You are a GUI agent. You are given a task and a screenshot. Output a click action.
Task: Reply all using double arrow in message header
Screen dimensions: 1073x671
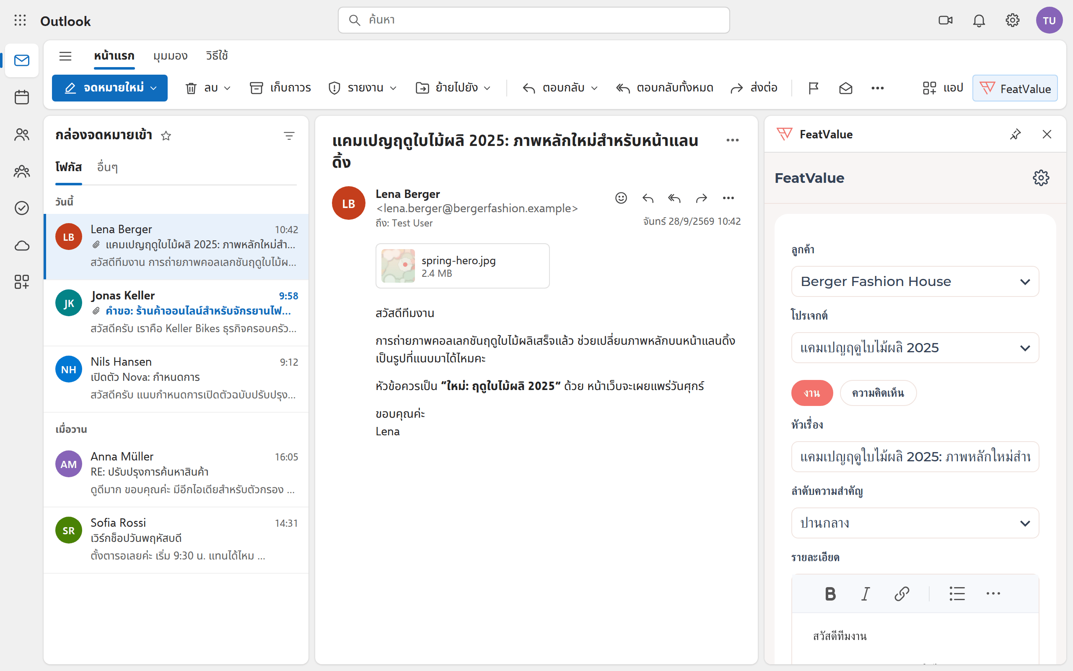click(674, 198)
